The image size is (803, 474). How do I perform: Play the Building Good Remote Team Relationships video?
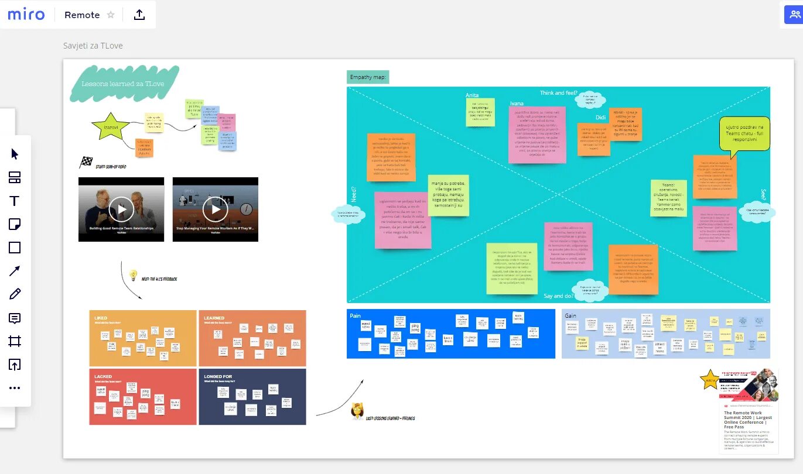pos(121,209)
